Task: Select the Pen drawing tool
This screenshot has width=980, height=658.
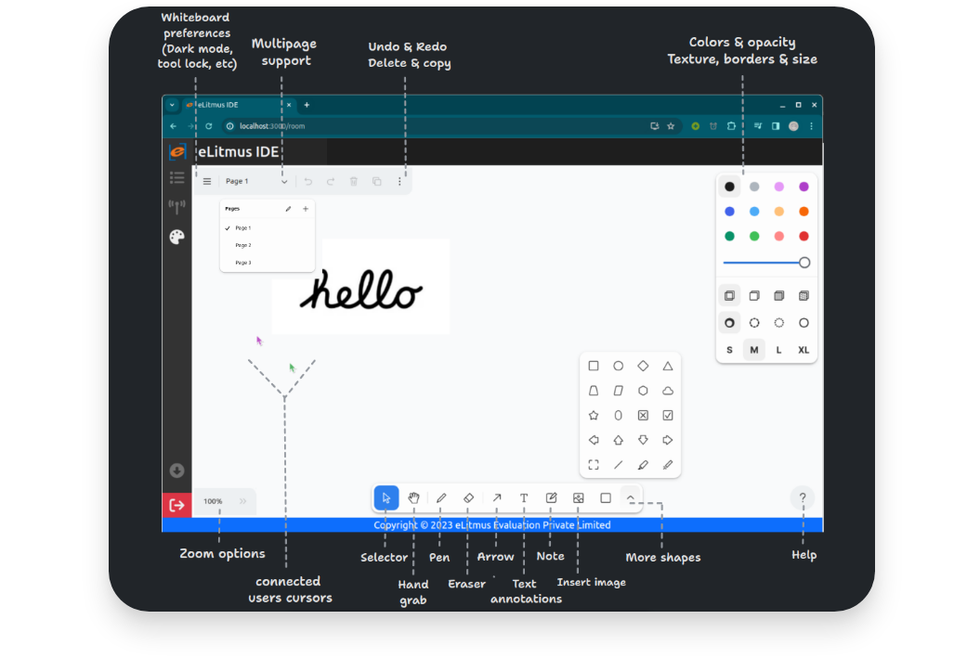Action: pos(441,498)
